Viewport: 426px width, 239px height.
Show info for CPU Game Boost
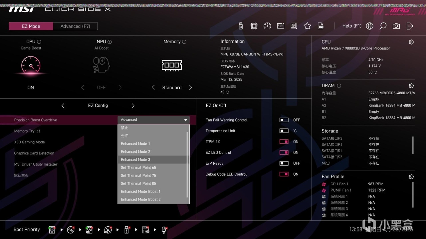click(x=39, y=42)
